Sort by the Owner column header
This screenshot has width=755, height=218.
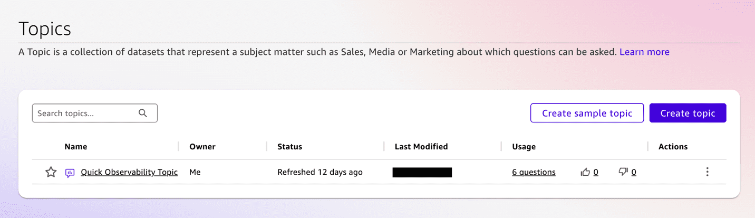point(202,147)
